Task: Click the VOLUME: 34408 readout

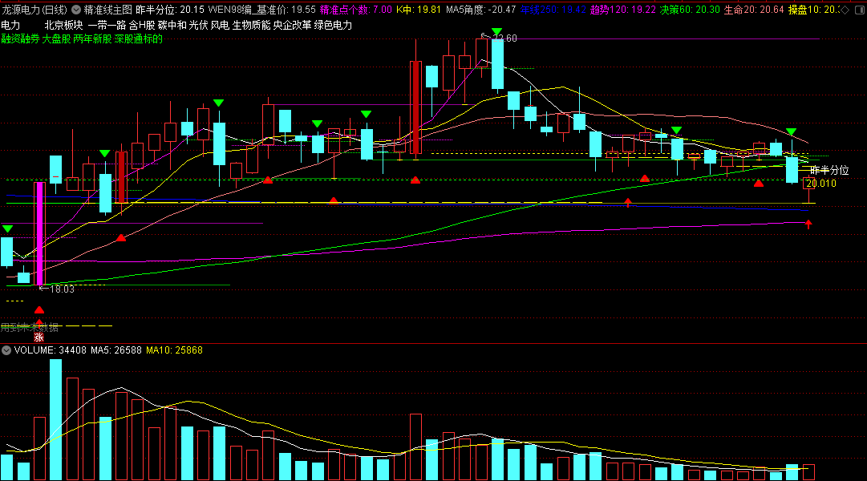Action: (x=51, y=350)
